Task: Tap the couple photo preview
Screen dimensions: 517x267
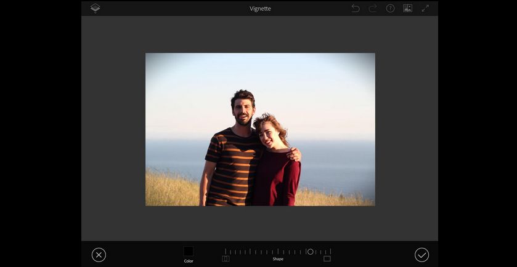Action: [260, 129]
